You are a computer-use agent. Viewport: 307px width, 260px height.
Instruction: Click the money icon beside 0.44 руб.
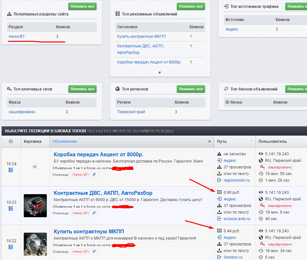pyautogui.click(x=219, y=231)
